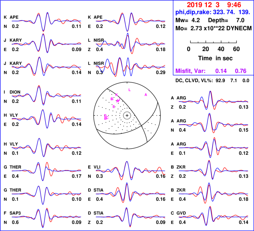This screenshot has height=231, width=254.
Task: Click the magenta K on the focal mechanism
Action: [117, 95]
